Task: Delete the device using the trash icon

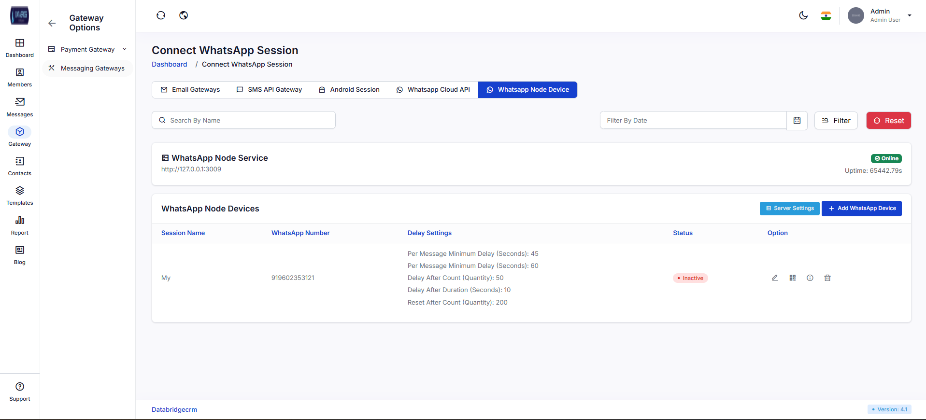Action: point(827,278)
